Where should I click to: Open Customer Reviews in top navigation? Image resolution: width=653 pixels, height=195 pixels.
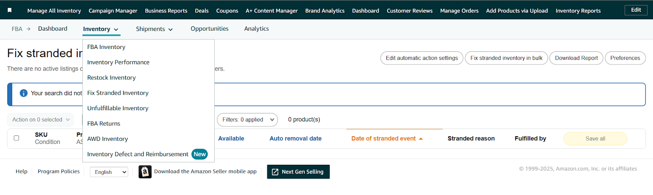click(410, 11)
